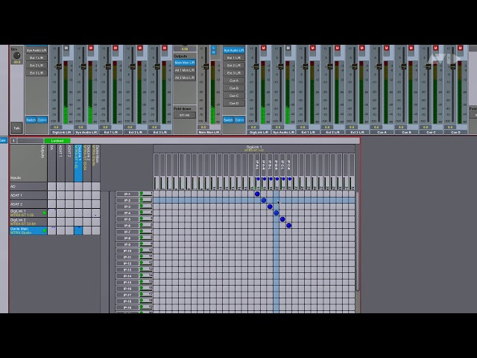Click the gray M button on DigiLink L/R strip
This screenshot has height=358, width=477.
(66, 48)
